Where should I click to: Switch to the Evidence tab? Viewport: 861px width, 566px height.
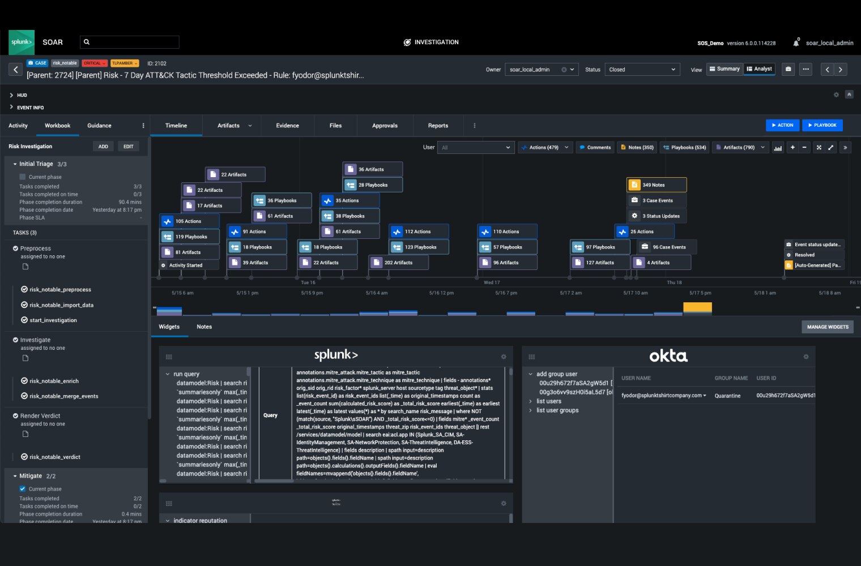click(x=287, y=126)
